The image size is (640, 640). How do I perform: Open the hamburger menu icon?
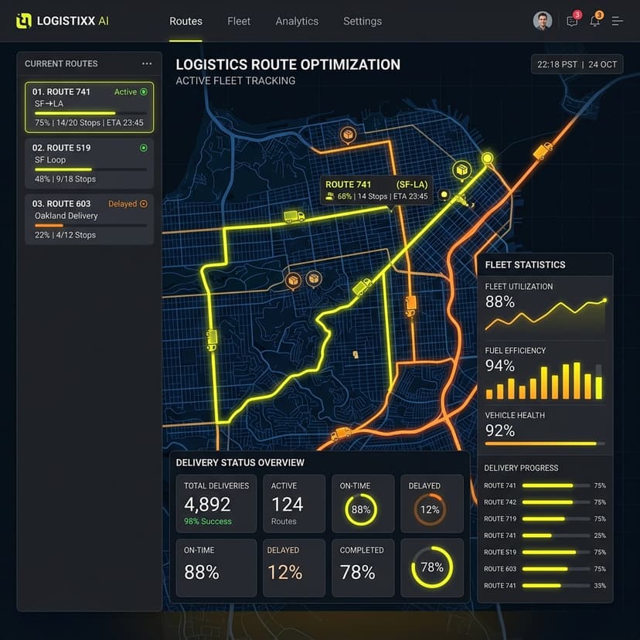pyautogui.click(x=617, y=21)
